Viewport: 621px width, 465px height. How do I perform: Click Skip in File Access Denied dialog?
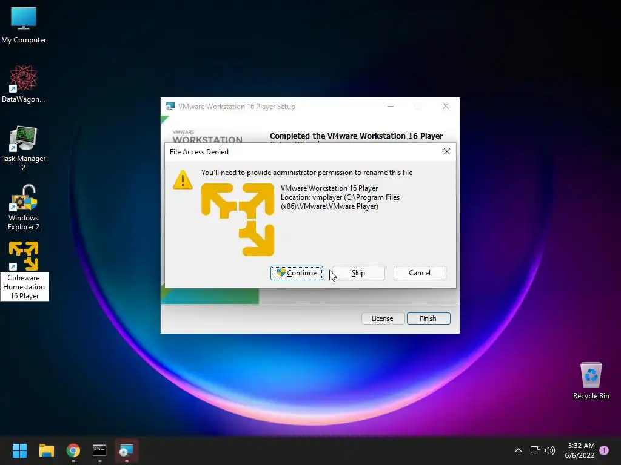pos(358,273)
